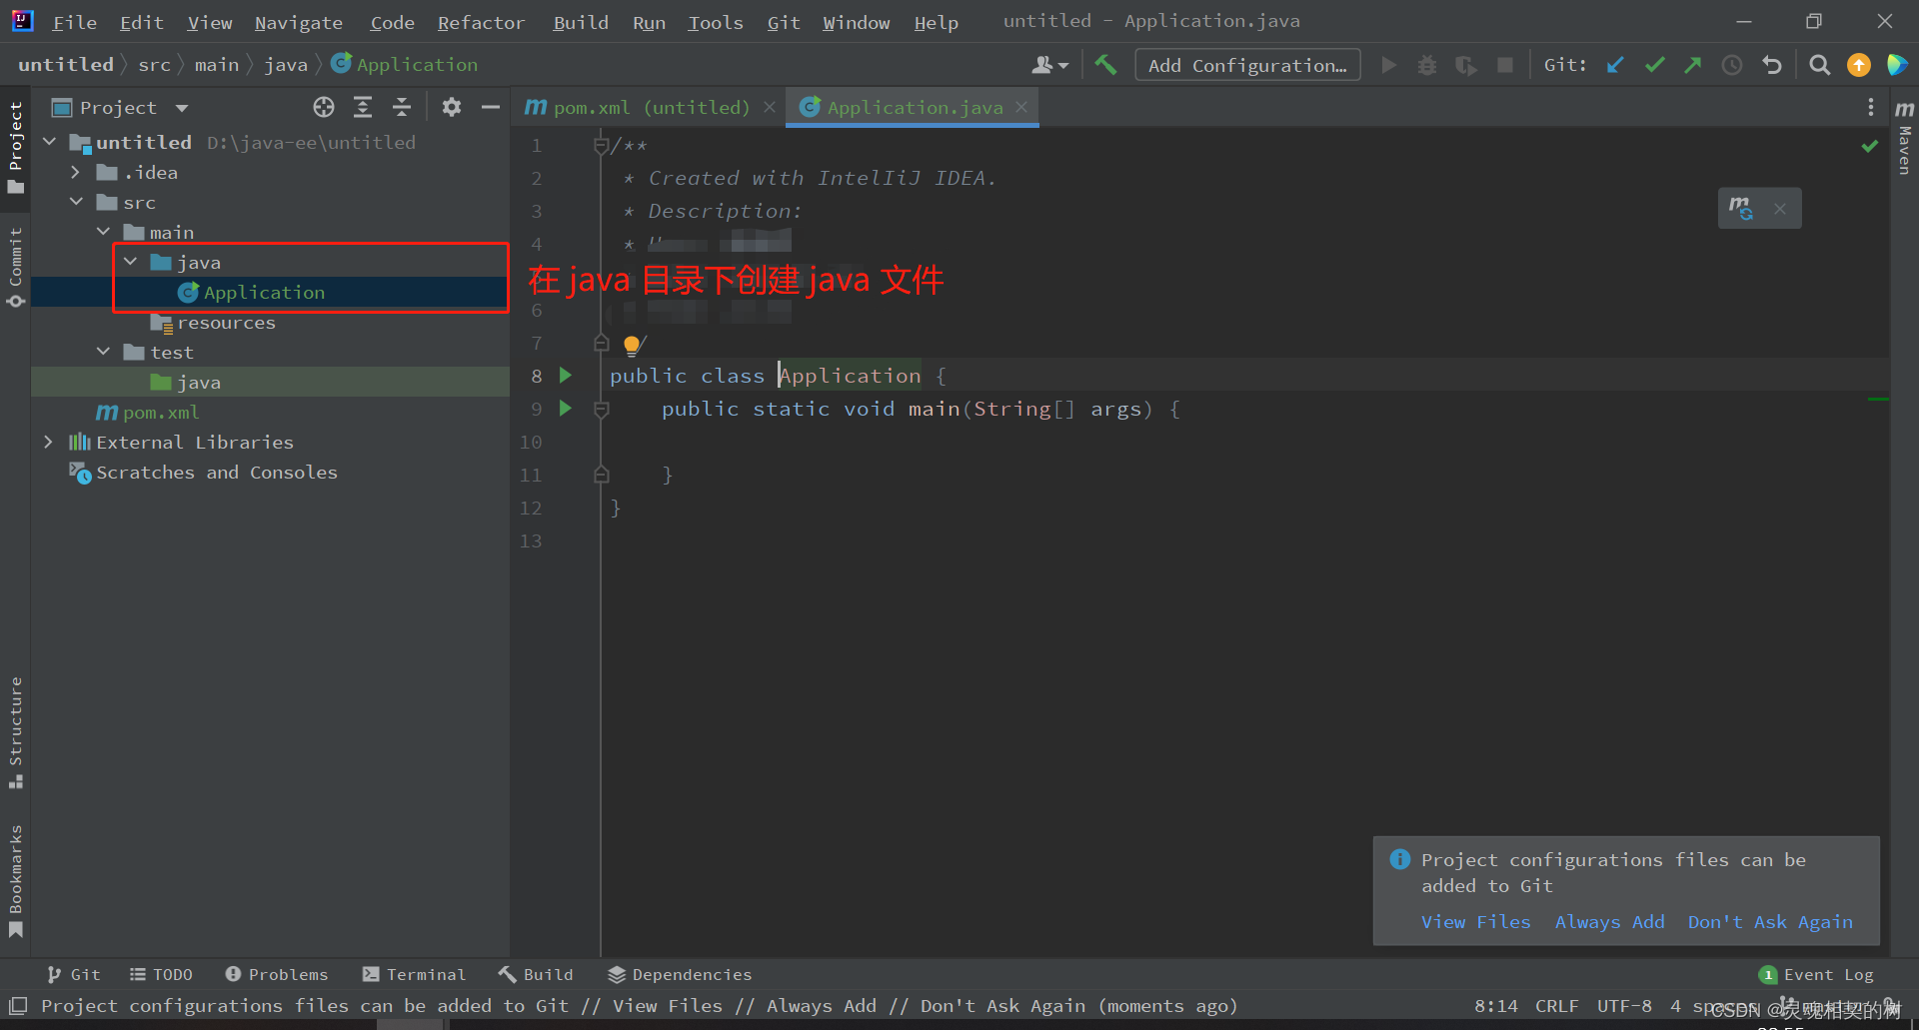The image size is (1919, 1030).
Task: Collapse the java folder under main
Action: click(130, 262)
